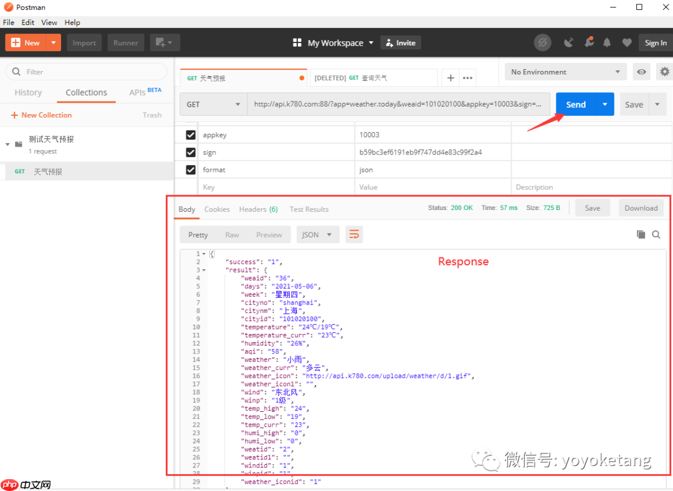
Task: Download the response
Action: [641, 207]
